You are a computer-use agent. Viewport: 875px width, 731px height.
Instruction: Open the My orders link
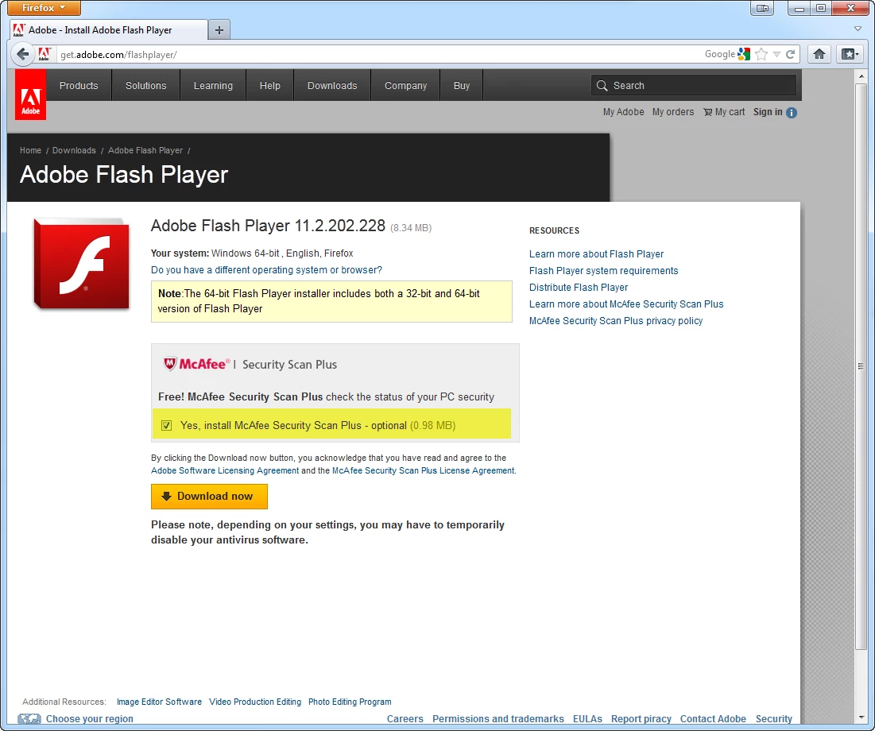(x=673, y=112)
